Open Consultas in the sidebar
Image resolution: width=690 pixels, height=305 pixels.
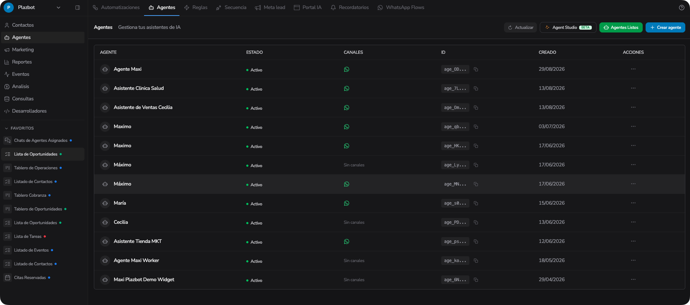43,99
